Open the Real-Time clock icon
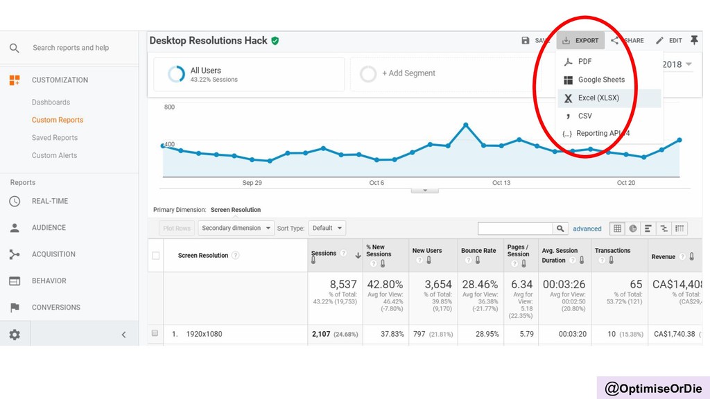The width and height of the screenshot is (710, 399). [x=15, y=202]
